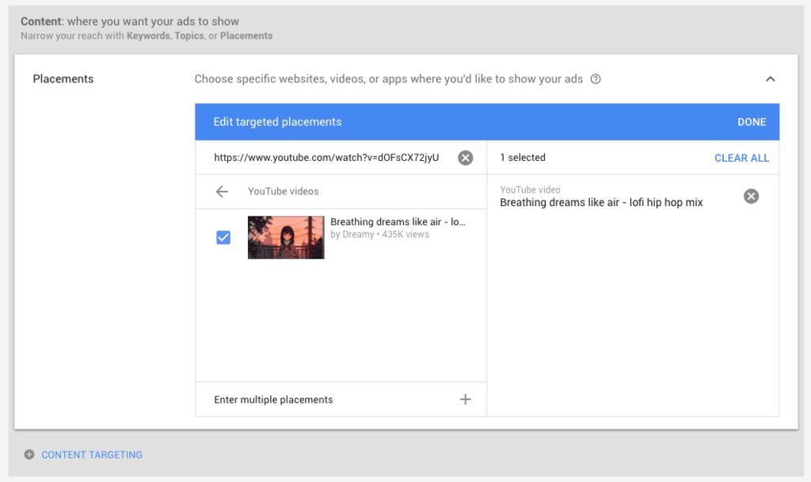
Task: Remove the selected lofi hip hop mix placement
Action: (x=751, y=197)
